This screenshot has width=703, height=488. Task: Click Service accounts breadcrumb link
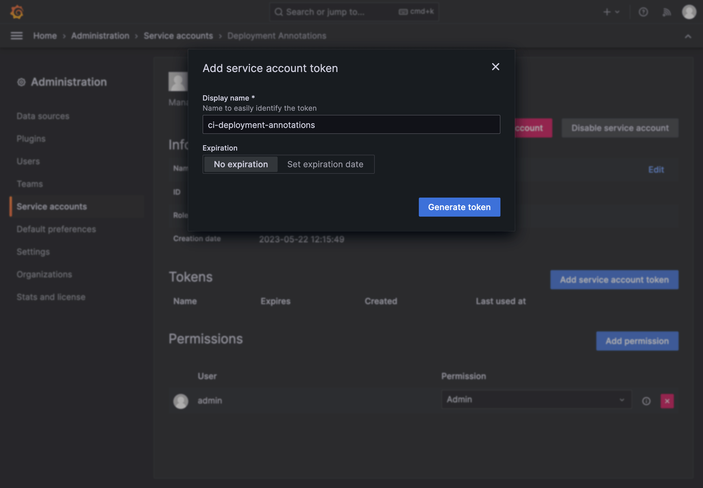tap(178, 36)
